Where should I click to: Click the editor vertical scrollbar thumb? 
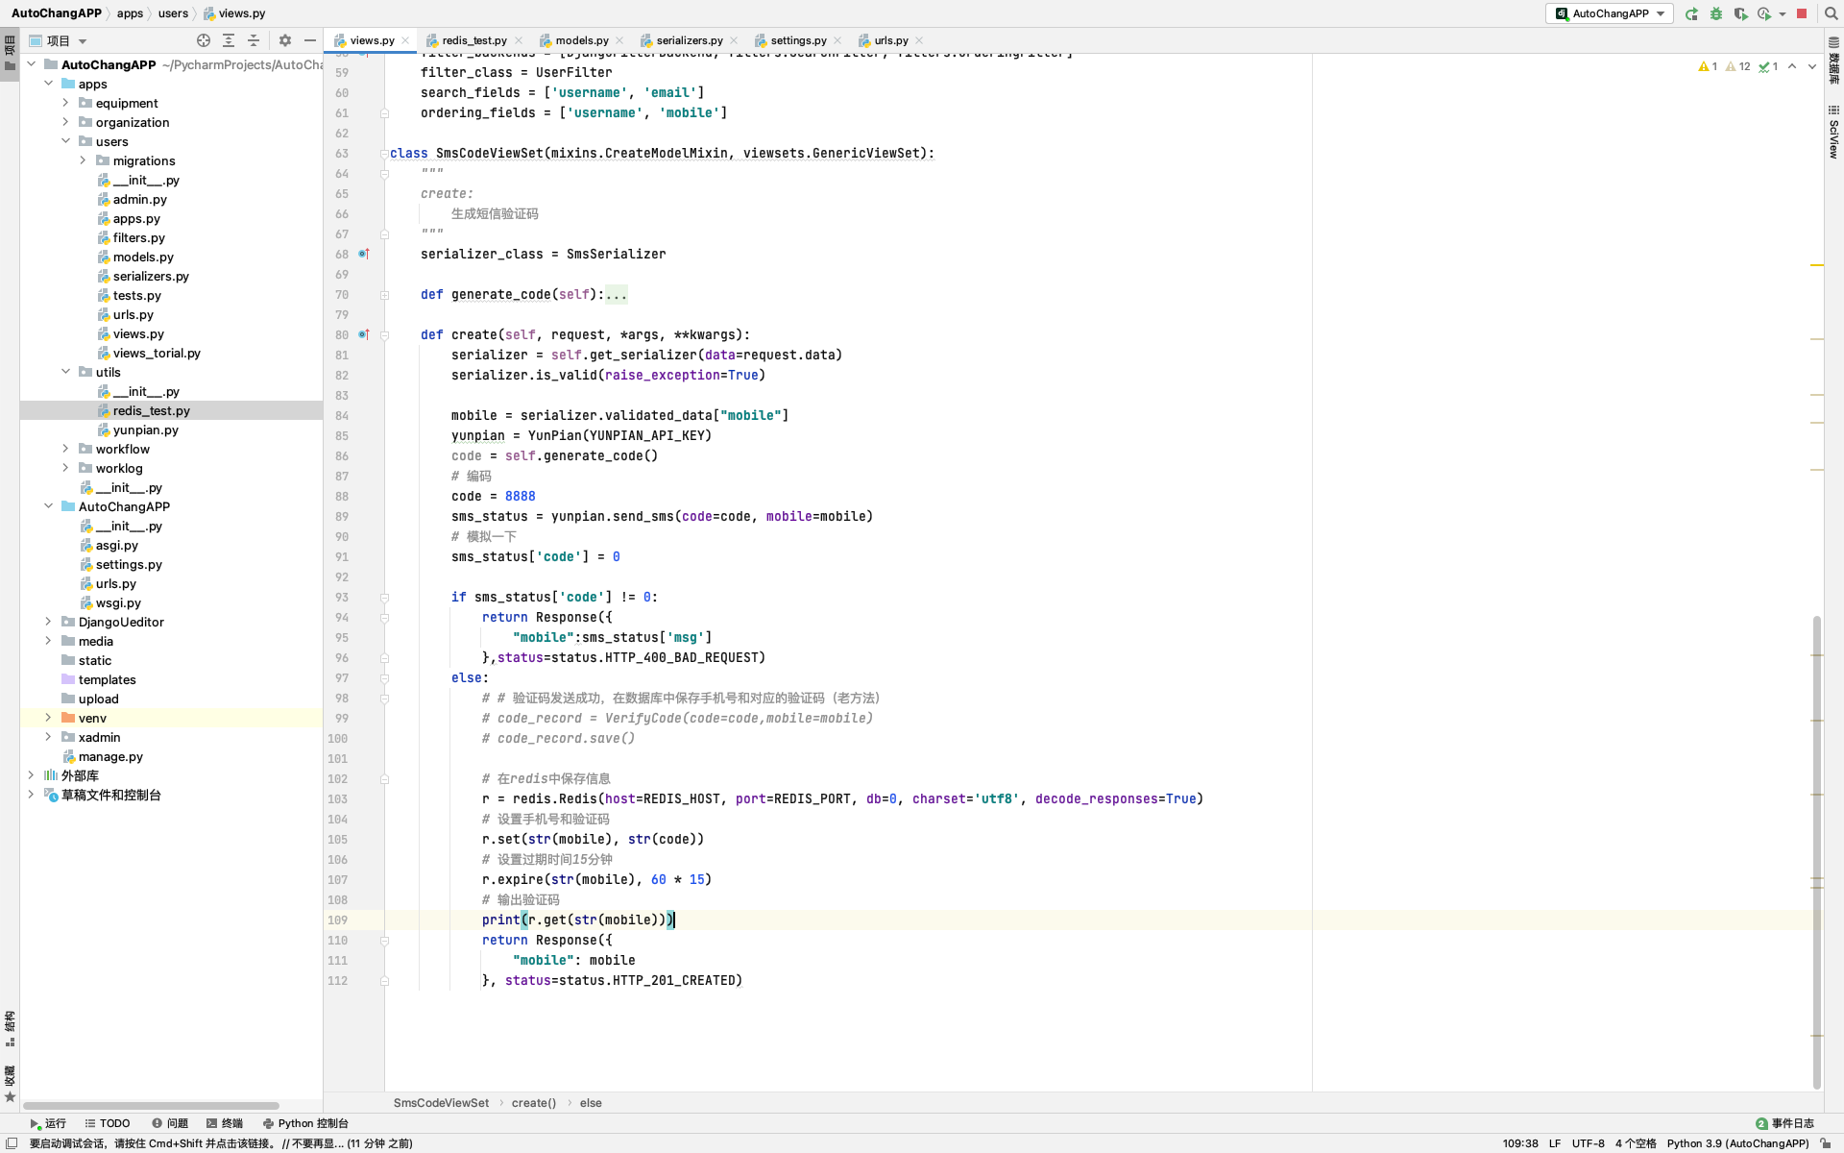coord(1816,851)
